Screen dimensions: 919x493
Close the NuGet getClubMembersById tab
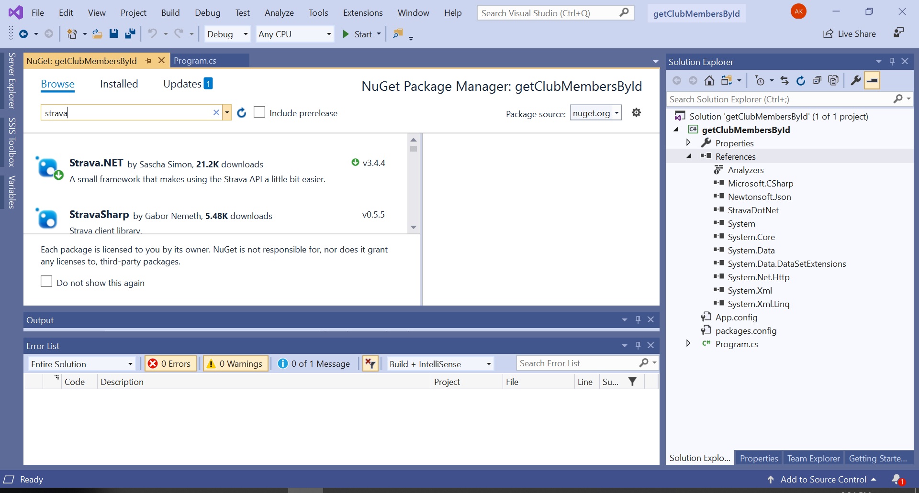pyautogui.click(x=161, y=60)
